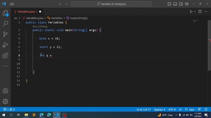Image resolution: width=211 pixels, height=118 pixels.
Task: Open the taskbar clock and date
Action: point(198,115)
